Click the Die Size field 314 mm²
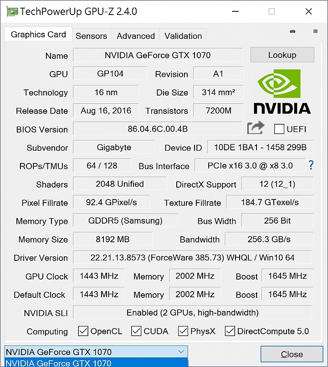 click(x=218, y=92)
